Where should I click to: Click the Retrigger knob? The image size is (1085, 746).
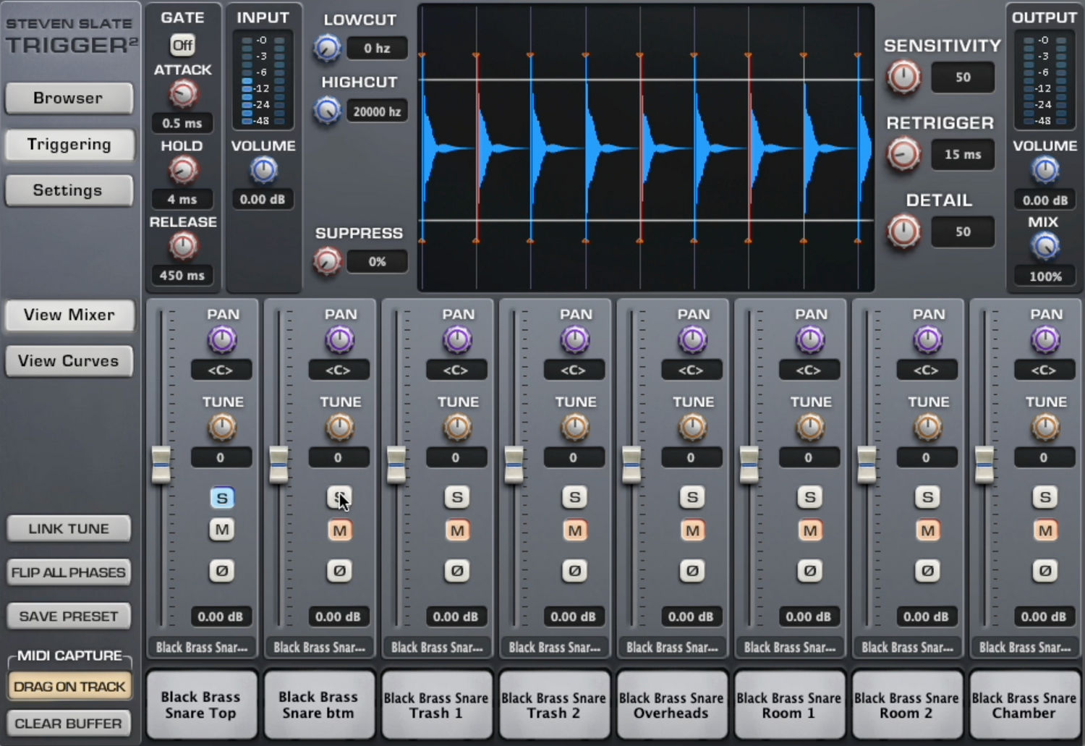click(903, 155)
